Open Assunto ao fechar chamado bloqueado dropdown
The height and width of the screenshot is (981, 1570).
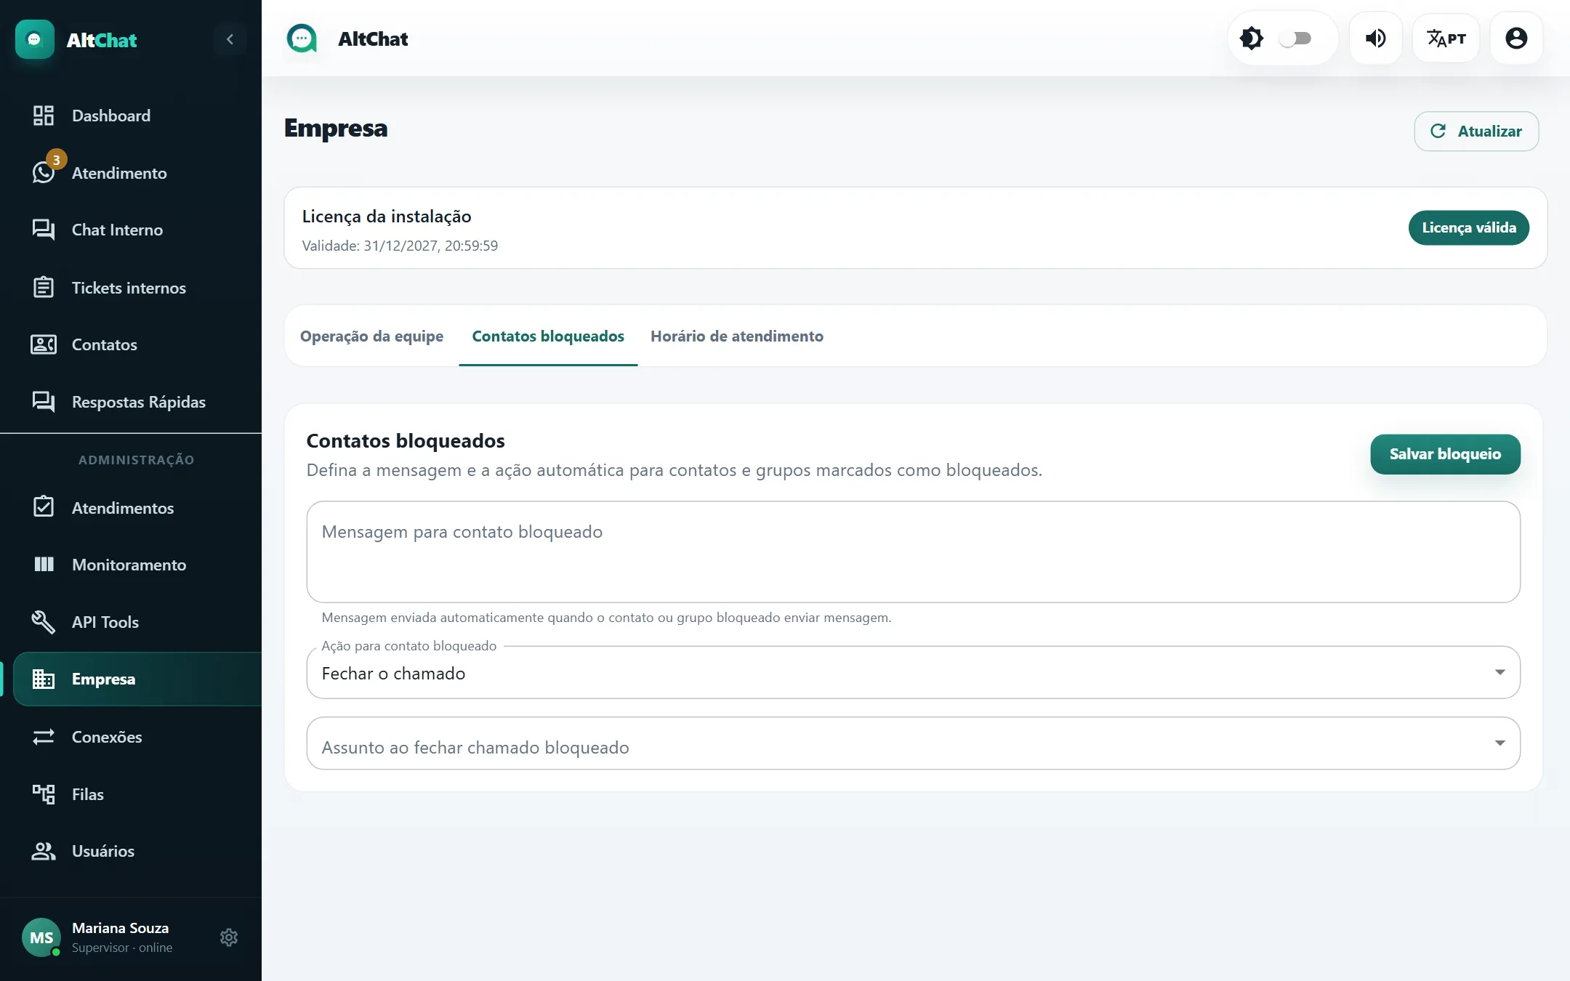(913, 743)
